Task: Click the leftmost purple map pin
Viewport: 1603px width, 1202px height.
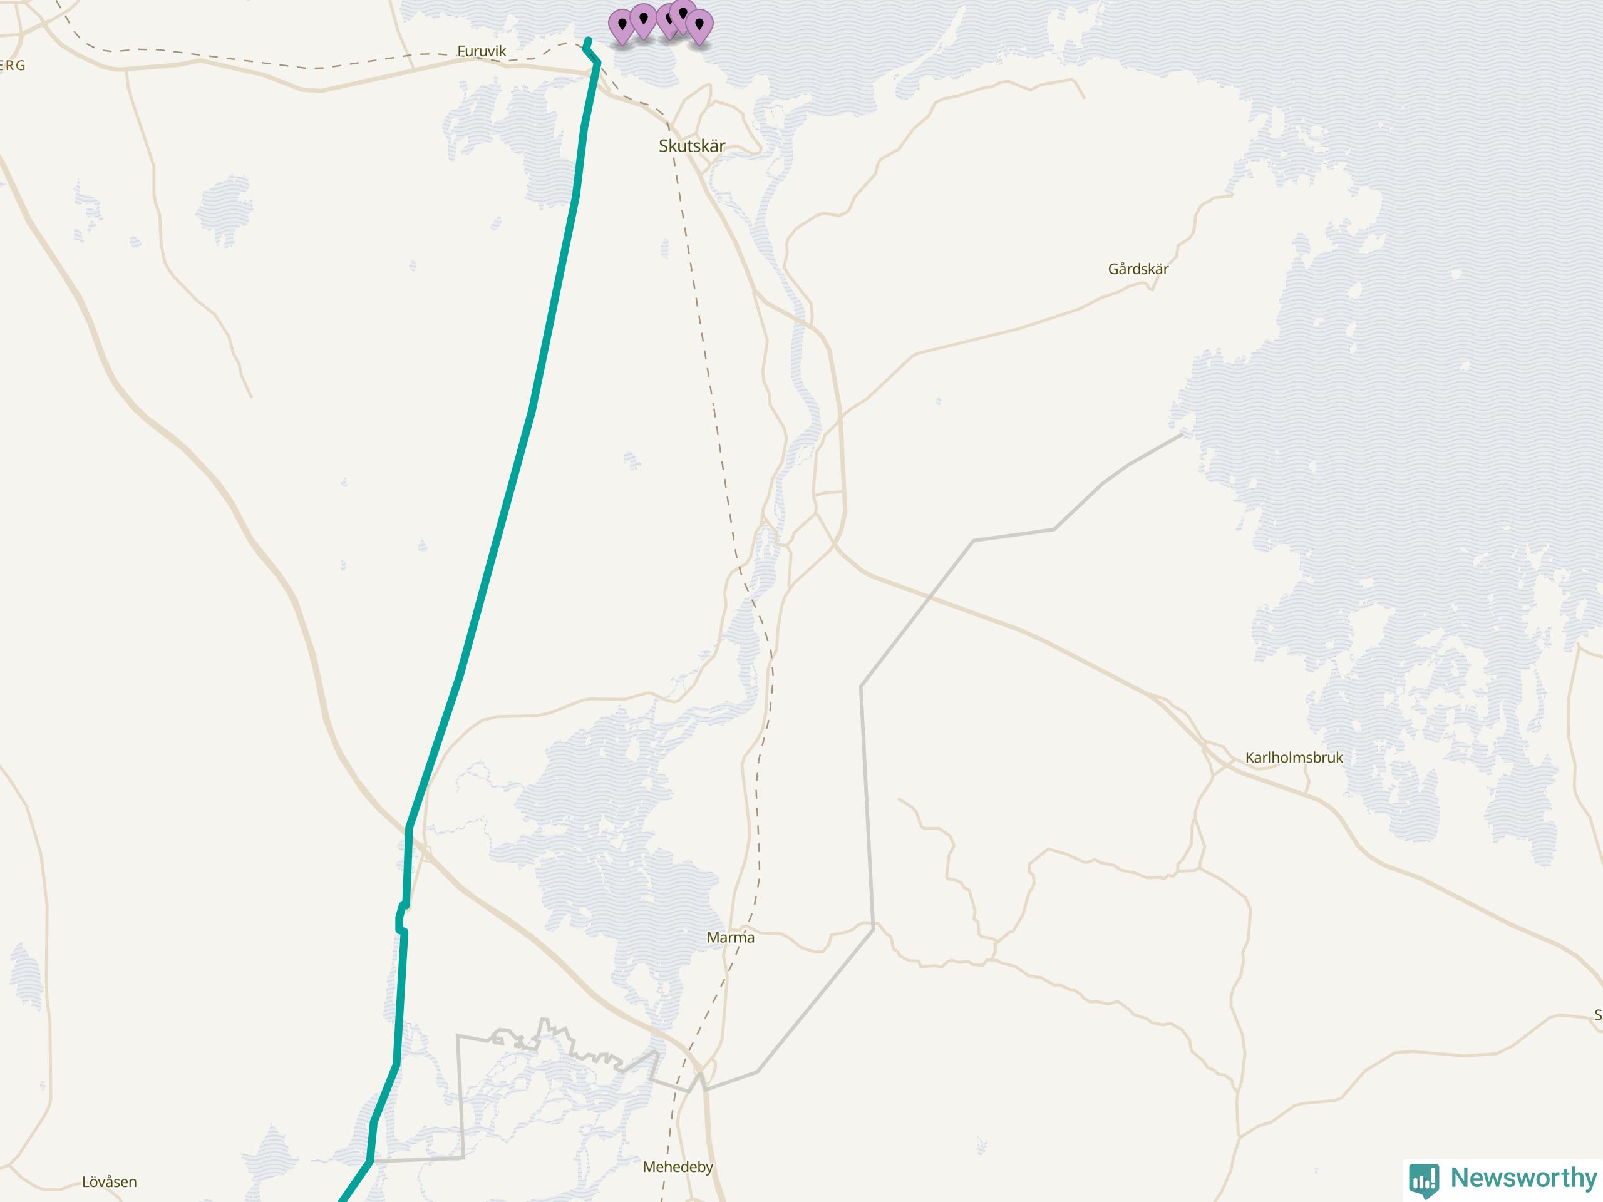Action: coord(622,28)
